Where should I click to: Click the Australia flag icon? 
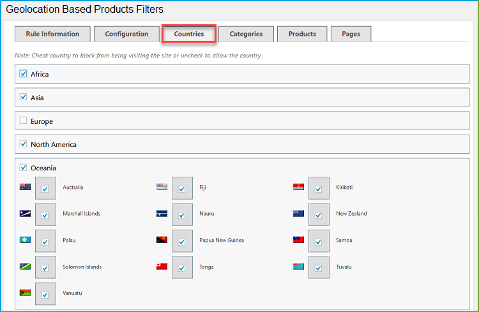pos(25,187)
